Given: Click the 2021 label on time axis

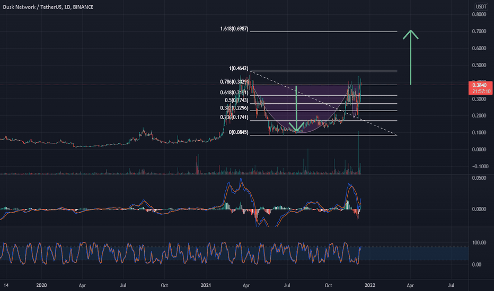Looking at the screenshot, I should 206,285.
